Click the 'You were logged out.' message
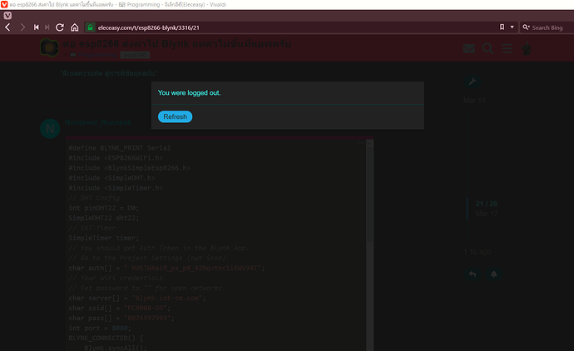Screen dimensions: 574x351 click(x=190, y=93)
